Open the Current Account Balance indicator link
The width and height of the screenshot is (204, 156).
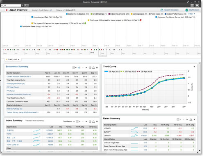pos(19,77)
